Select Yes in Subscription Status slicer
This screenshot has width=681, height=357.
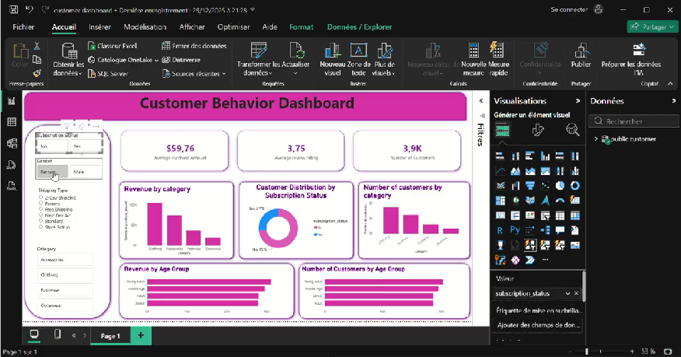pos(86,146)
